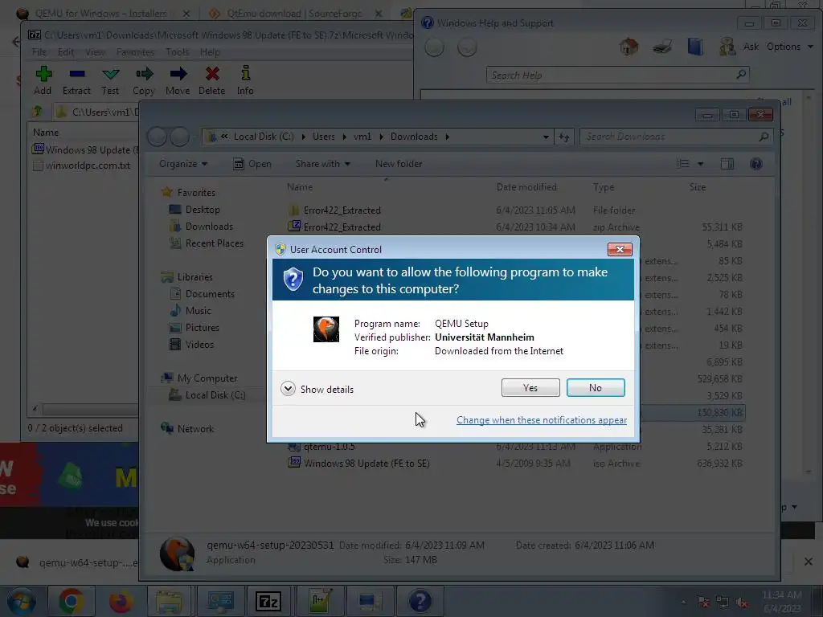Click New folder in Explorer toolbar
The width and height of the screenshot is (823, 617).
[399, 164]
